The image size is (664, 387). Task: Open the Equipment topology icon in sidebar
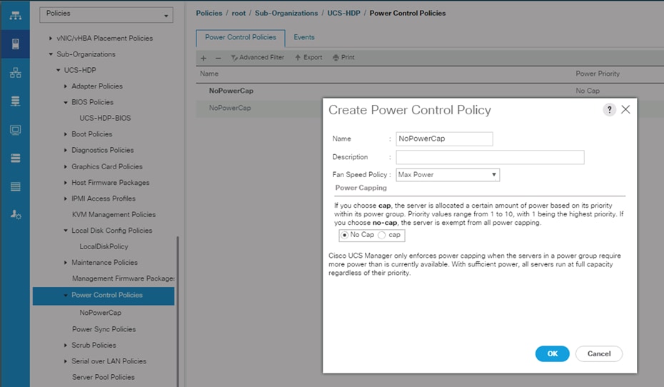(x=15, y=16)
